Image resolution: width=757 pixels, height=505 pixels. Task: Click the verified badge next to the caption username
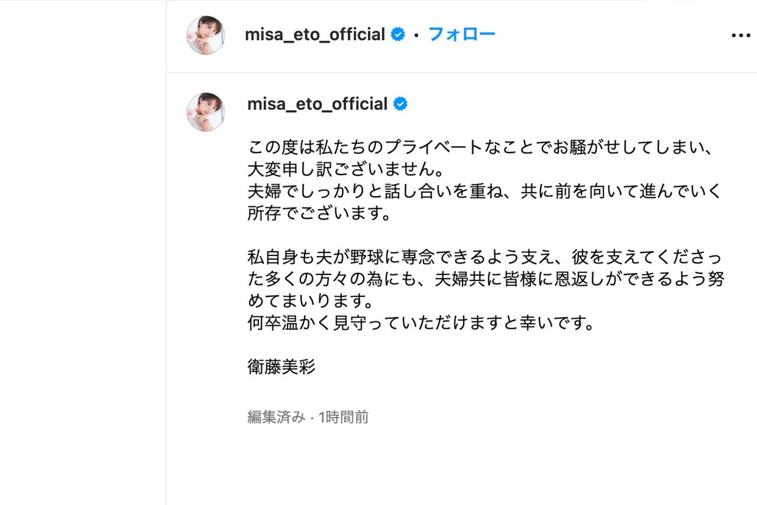pos(401,103)
